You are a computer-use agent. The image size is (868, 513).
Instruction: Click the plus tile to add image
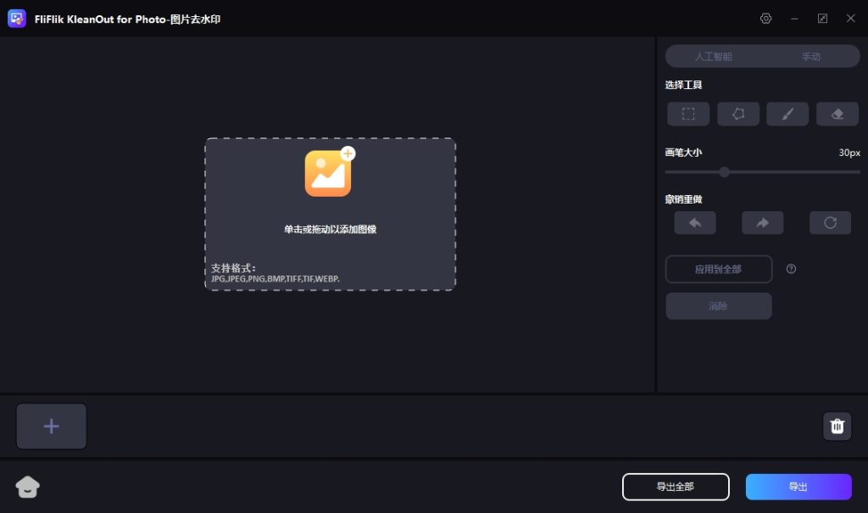(x=52, y=427)
